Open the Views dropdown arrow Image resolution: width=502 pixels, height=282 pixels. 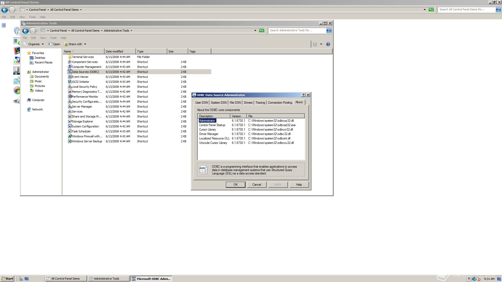point(321,44)
